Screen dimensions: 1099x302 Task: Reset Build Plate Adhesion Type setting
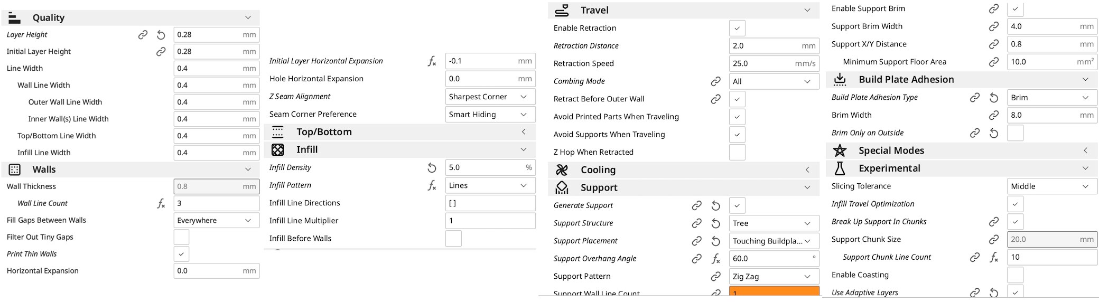pyautogui.click(x=993, y=98)
